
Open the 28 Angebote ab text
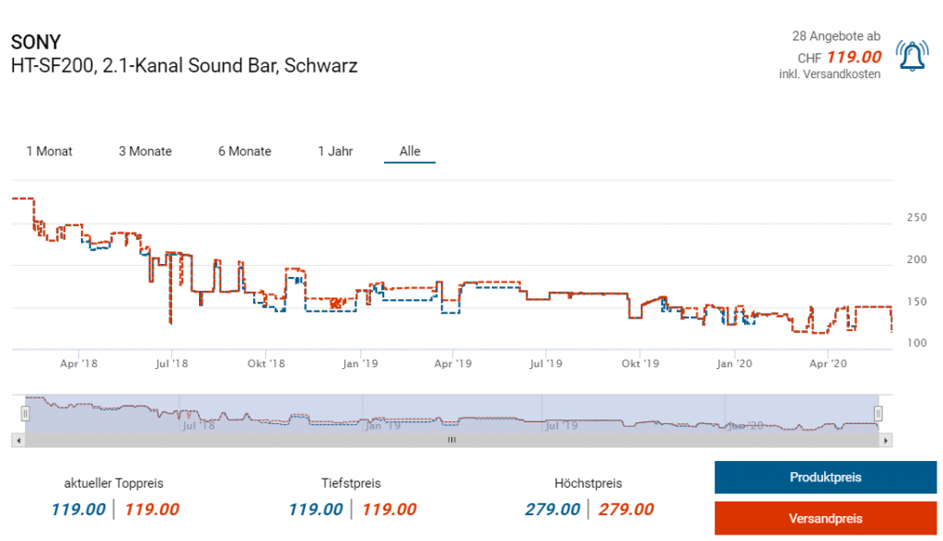836,36
